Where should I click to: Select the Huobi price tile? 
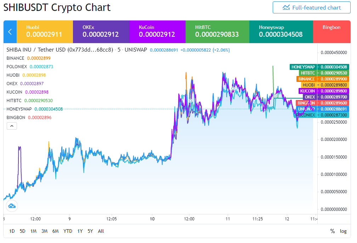(x=45, y=32)
